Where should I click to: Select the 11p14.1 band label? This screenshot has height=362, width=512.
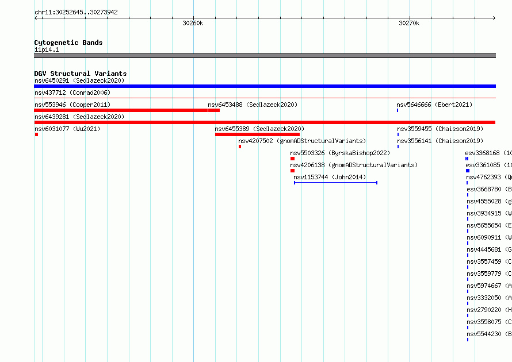pos(47,49)
